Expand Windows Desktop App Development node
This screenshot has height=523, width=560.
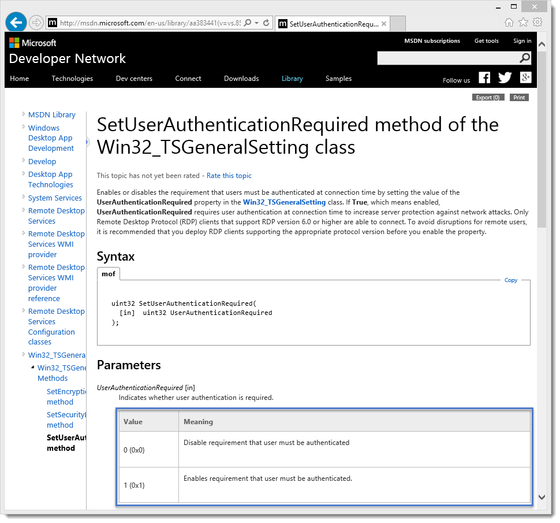coord(24,127)
